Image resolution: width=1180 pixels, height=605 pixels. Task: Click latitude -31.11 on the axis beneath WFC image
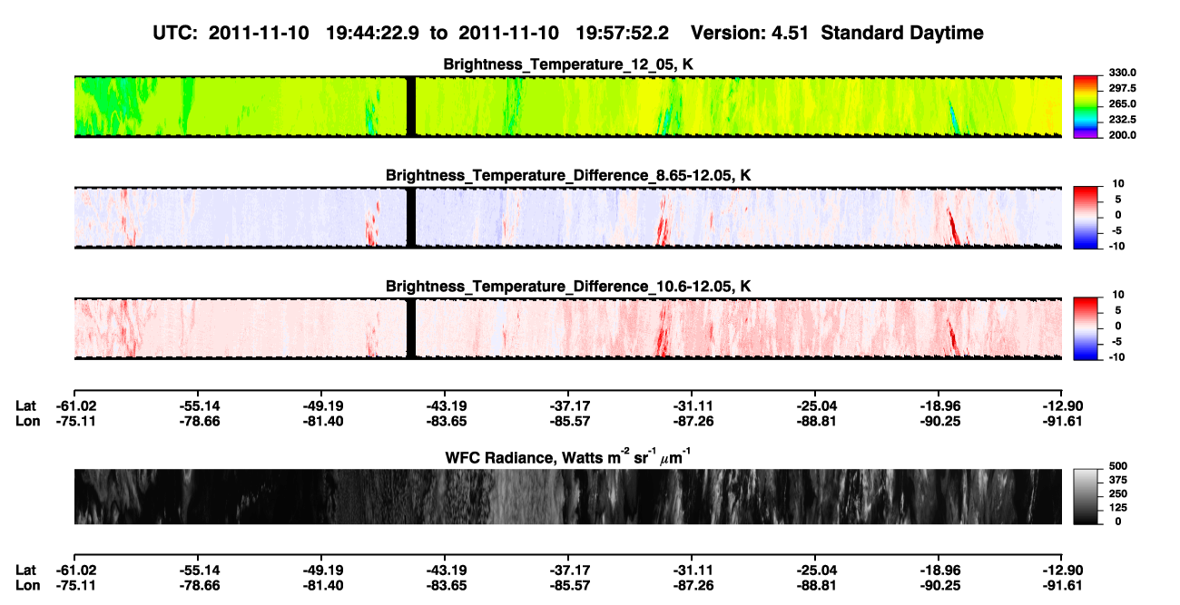coord(694,570)
